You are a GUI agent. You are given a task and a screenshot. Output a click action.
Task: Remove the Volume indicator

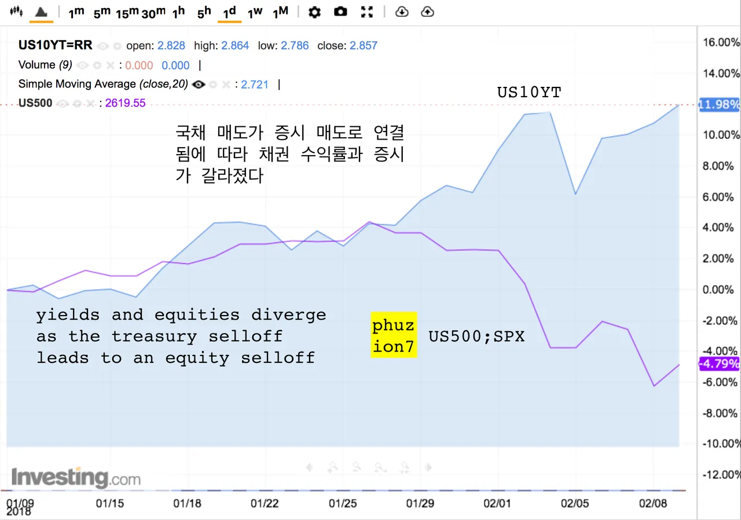109,65
